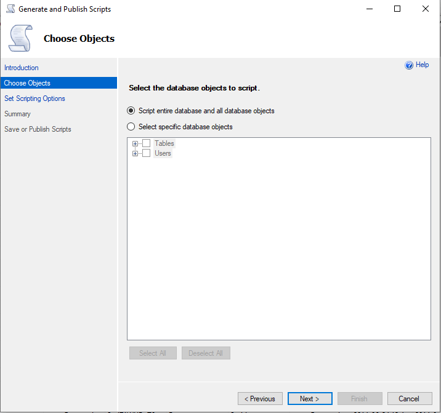
Task: Click the scroll script icon in header
Action: pyautogui.click(x=20, y=38)
